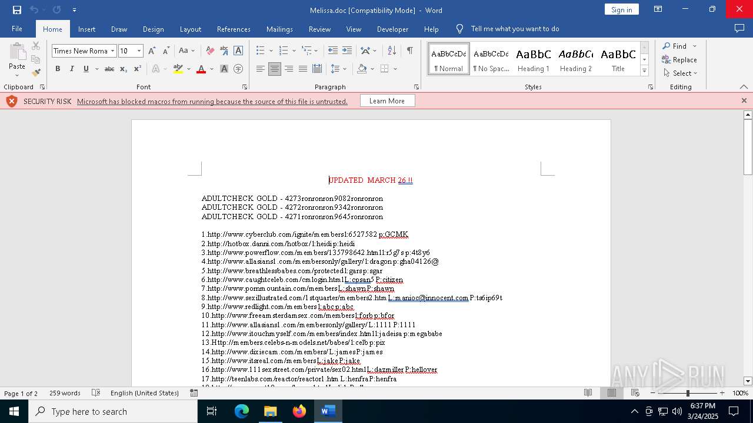Screen dimensions: 753x423
Task: Toggle Strikethrough formatting
Action: (x=109, y=69)
